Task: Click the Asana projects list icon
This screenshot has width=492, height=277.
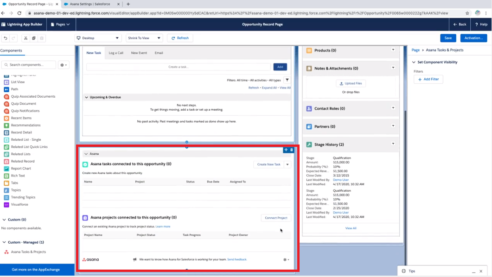Action: [x=85, y=218]
